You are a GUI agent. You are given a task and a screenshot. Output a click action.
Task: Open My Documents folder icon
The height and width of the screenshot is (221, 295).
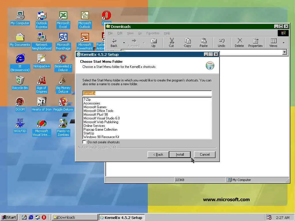[x=20, y=40]
